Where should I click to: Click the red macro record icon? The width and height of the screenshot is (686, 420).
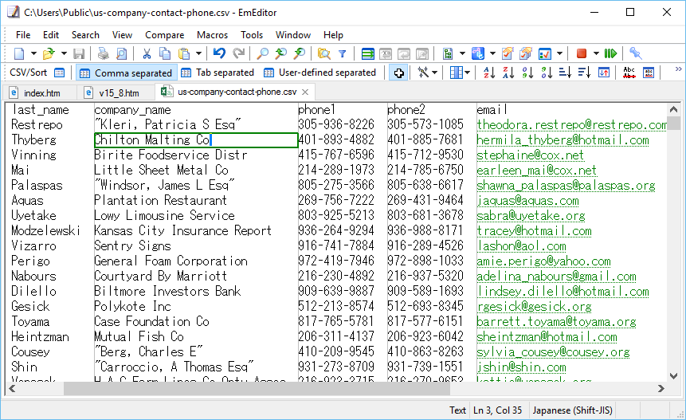(x=582, y=54)
